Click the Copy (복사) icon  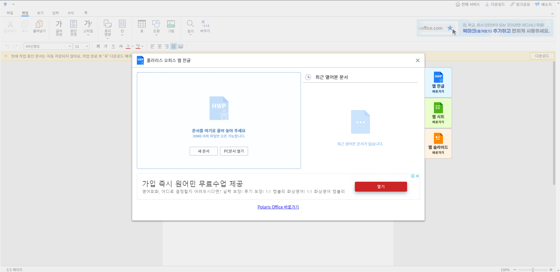click(25, 26)
